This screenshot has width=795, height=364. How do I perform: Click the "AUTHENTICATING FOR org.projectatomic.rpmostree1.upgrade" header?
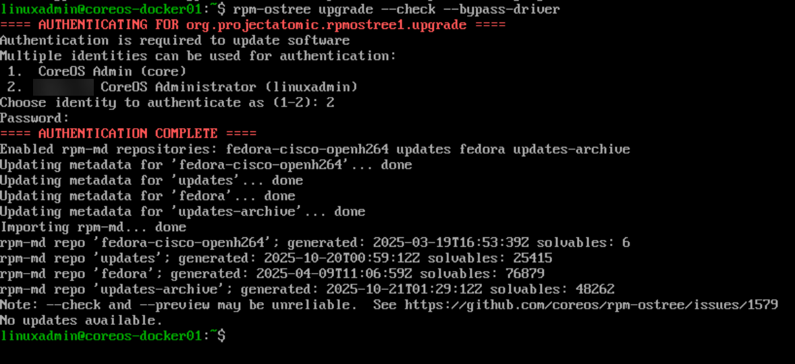[252, 25]
